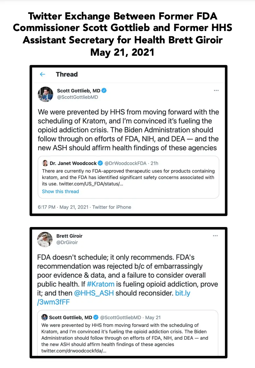Open more options on Giroir's tweet

215,235
